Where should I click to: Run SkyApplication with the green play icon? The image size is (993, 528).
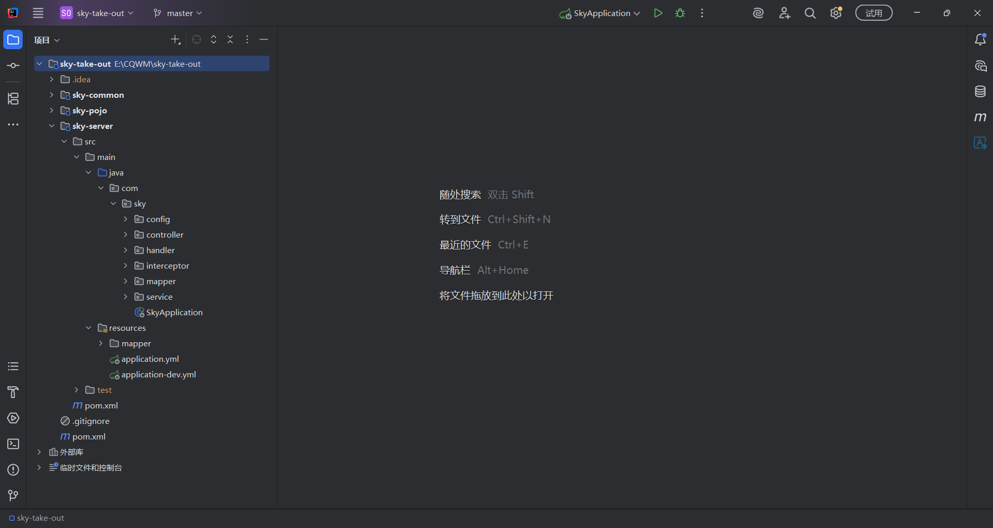[x=658, y=13]
